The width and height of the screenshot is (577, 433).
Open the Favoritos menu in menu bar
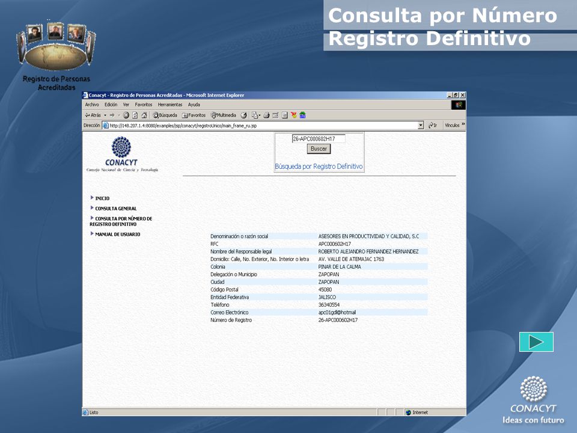(144, 105)
